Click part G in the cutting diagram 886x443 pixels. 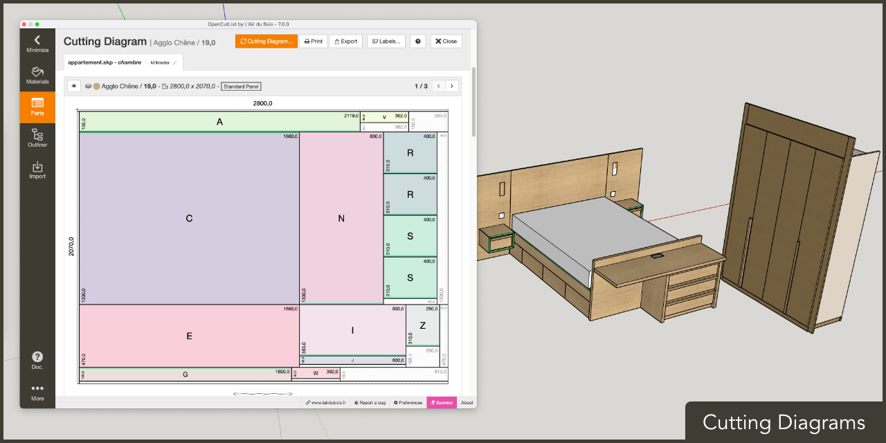tap(186, 374)
